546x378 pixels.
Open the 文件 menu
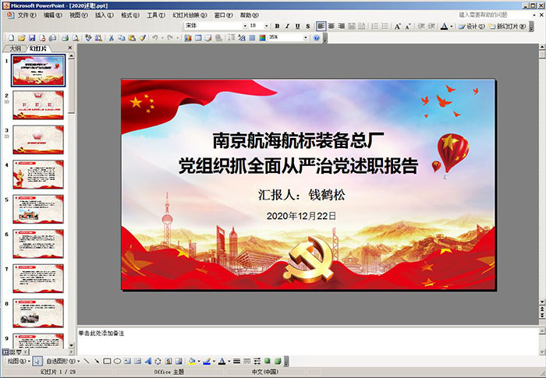point(27,16)
